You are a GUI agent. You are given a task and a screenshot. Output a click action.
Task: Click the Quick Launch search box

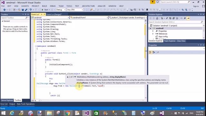coord(175,2)
